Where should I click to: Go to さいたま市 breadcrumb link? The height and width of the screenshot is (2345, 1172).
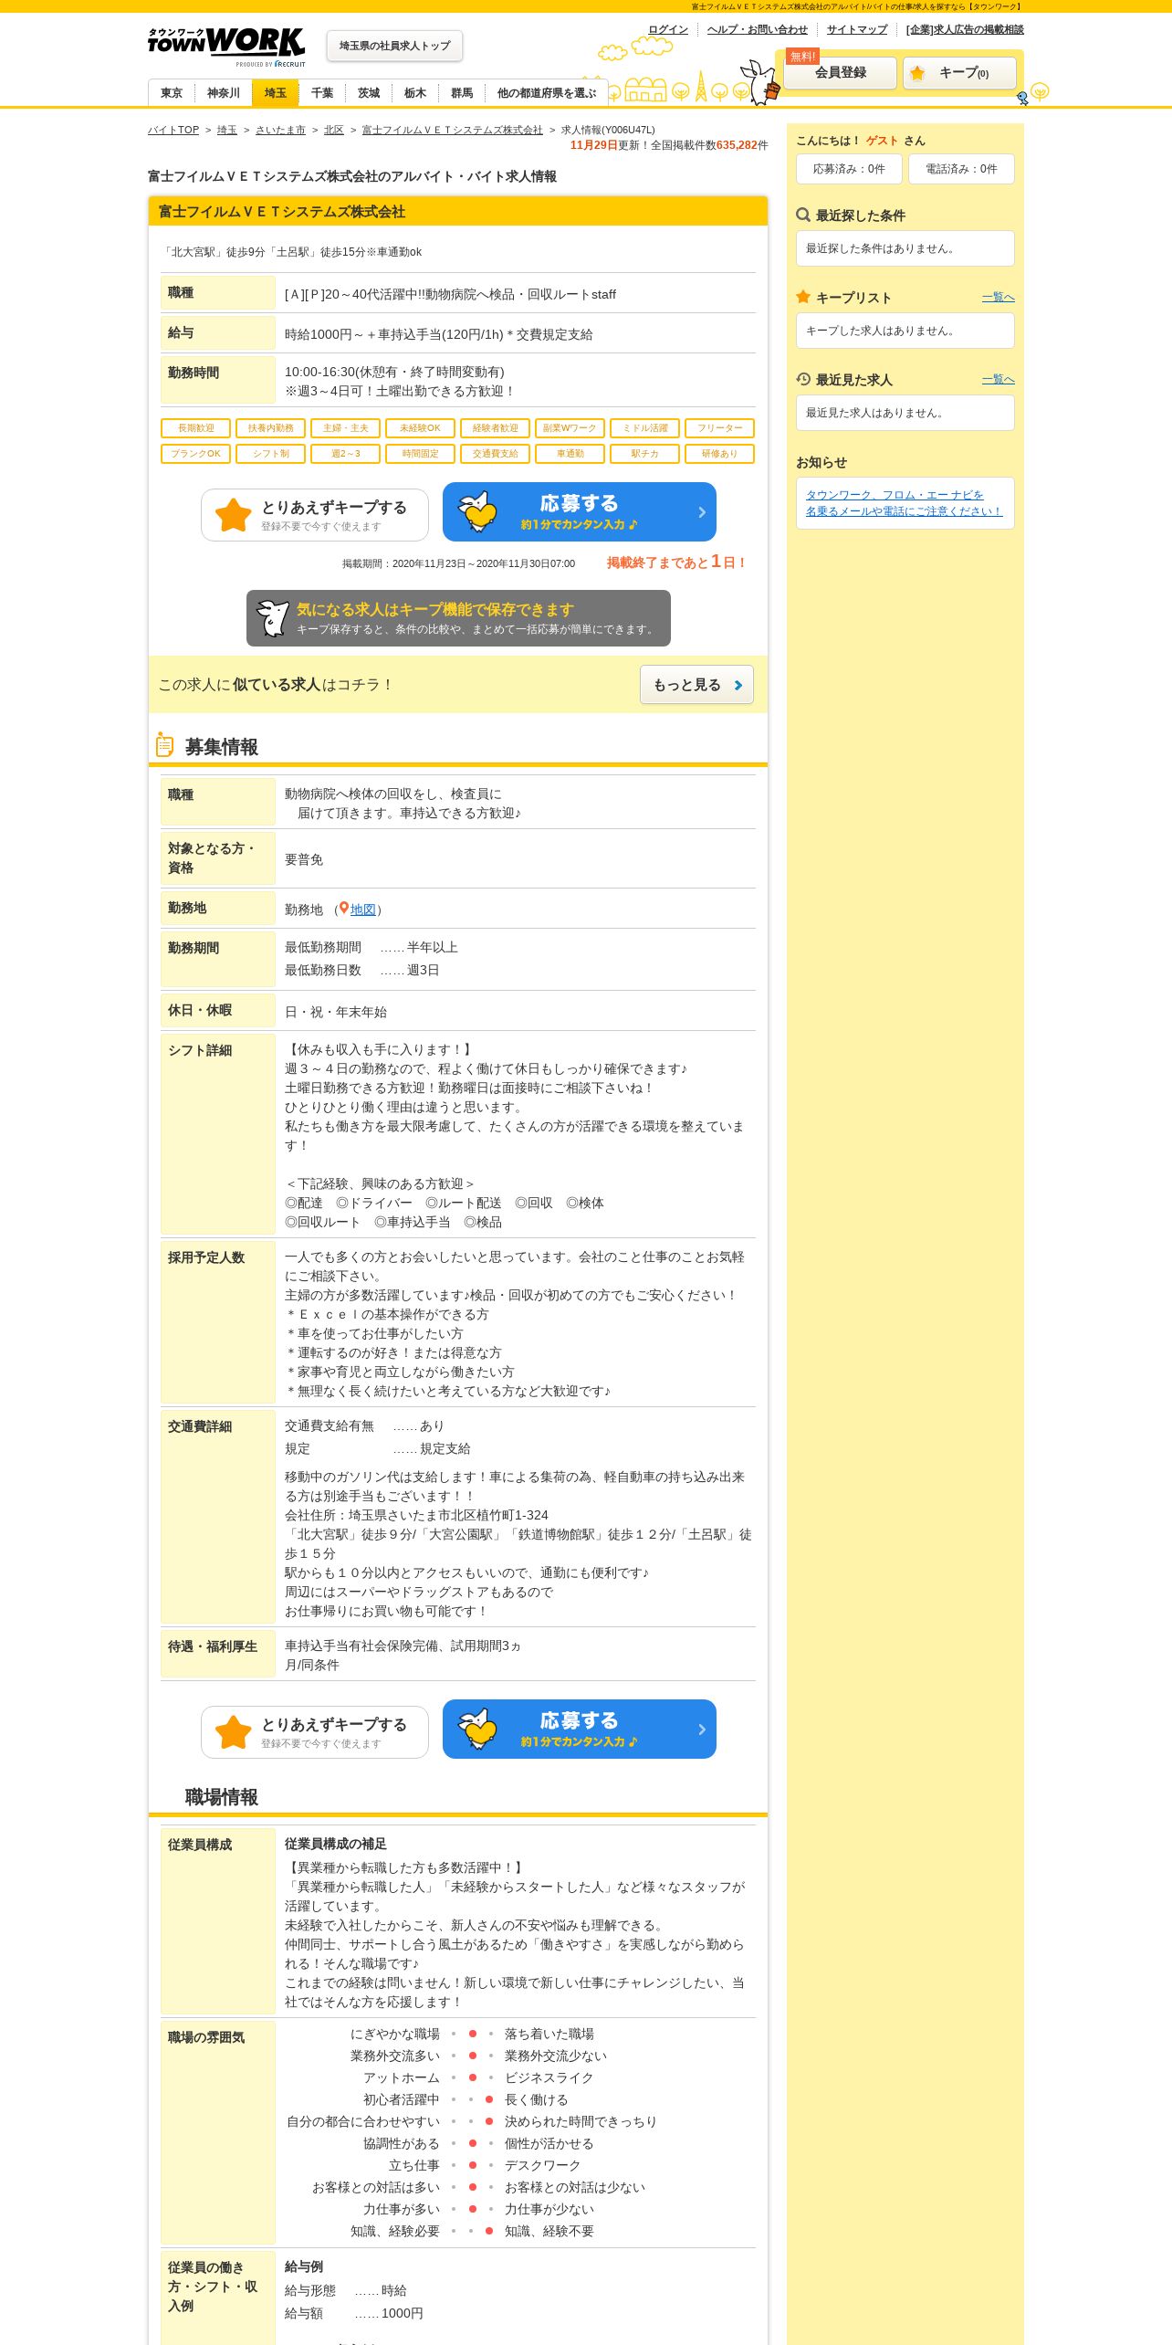(280, 130)
